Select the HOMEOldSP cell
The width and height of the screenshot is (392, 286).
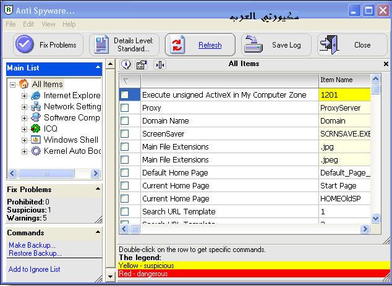coord(344,198)
